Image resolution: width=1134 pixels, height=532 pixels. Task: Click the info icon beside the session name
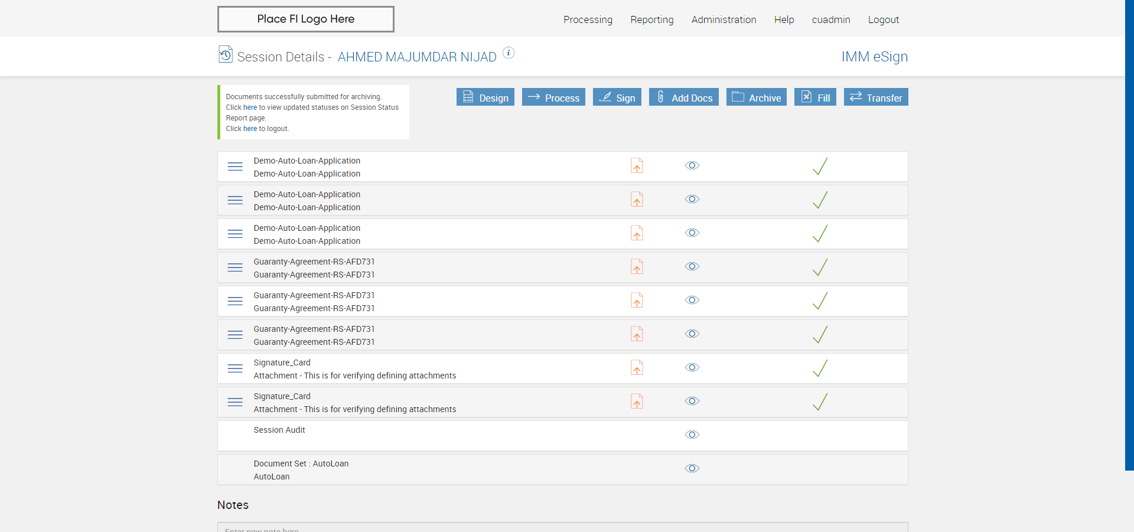click(x=509, y=53)
